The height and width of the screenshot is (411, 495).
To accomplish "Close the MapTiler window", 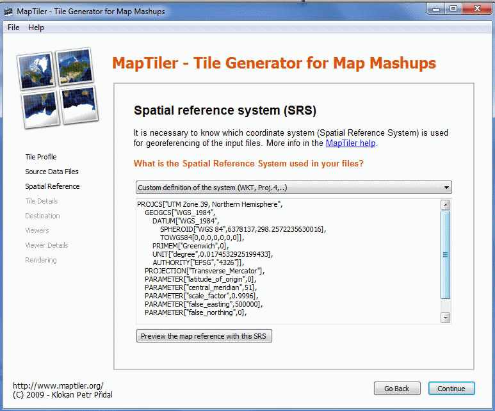I will (x=477, y=9).
